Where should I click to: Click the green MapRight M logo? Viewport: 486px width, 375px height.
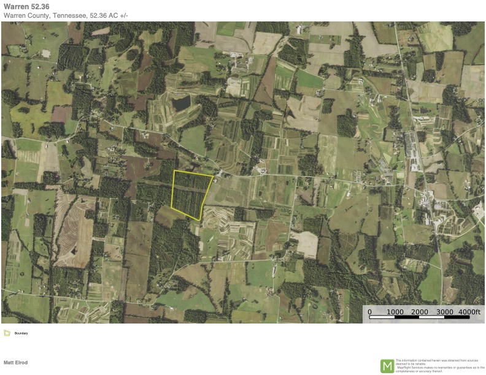click(x=387, y=366)
